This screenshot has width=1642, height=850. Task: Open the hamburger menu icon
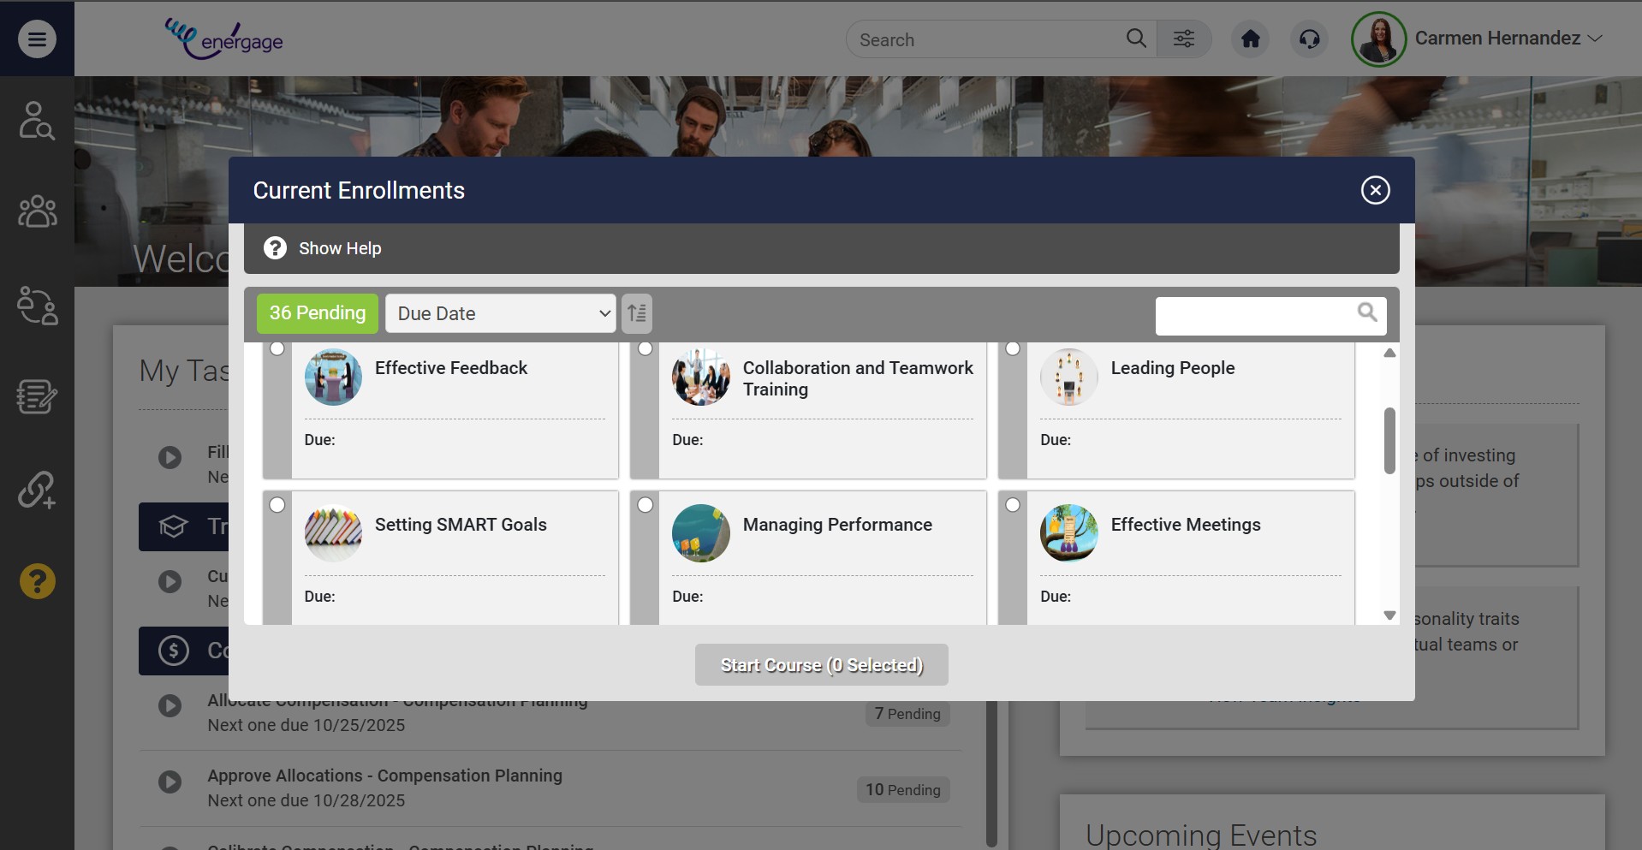[x=37, y=39]
